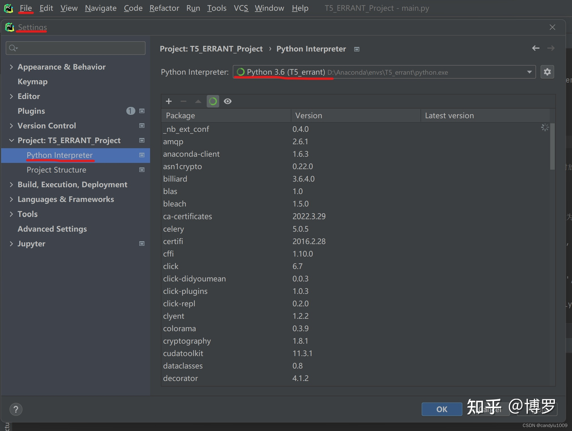The width and height of the screenshot is (572, 431).
Task: Click the help question mark button
Action: point(16,408)
